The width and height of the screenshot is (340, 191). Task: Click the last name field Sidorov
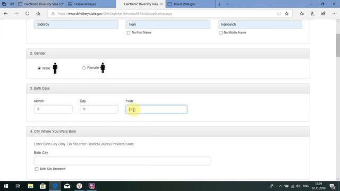click(x=76, y=24)
